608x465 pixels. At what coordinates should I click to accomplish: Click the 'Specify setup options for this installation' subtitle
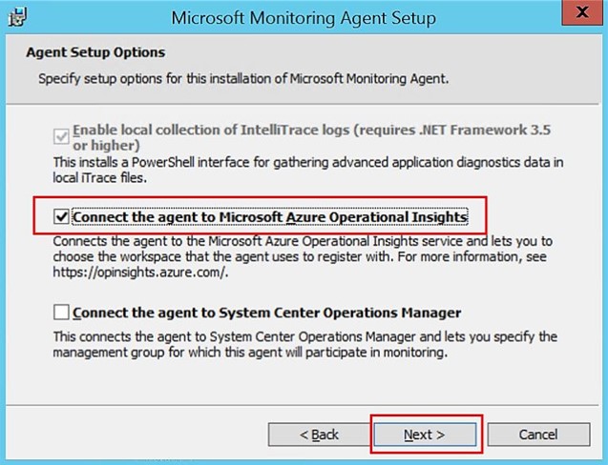click(243, 79)
